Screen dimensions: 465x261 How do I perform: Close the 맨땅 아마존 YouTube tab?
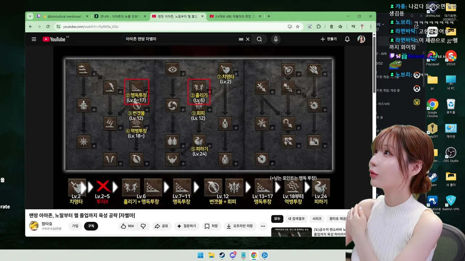click(203, 16)
